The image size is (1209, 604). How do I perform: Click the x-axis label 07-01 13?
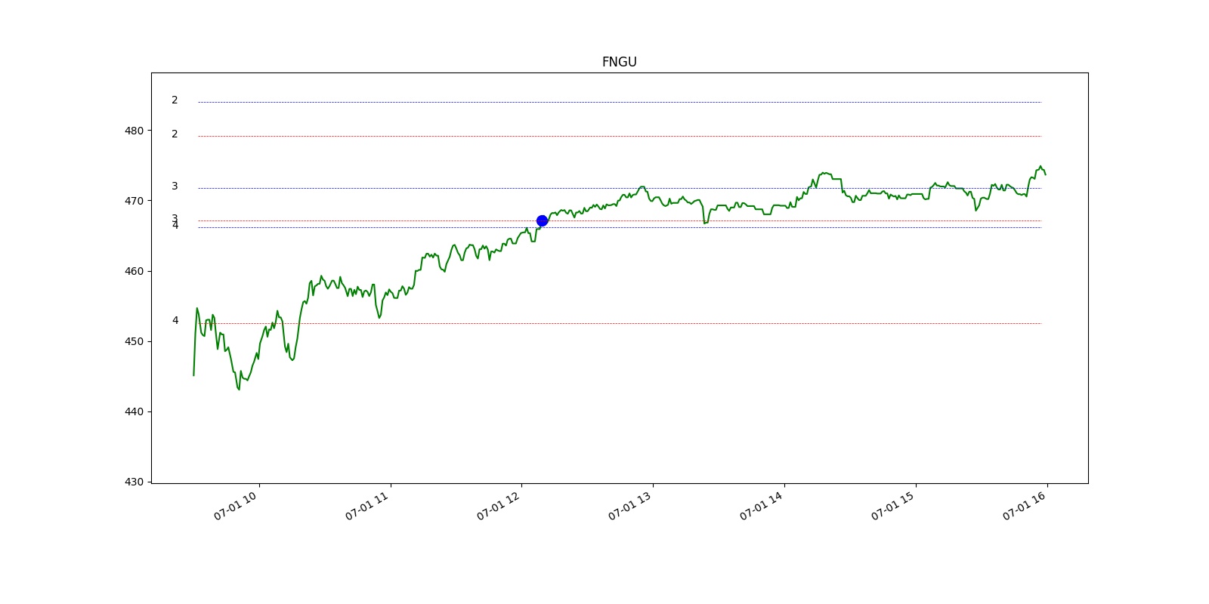point(630,506)
